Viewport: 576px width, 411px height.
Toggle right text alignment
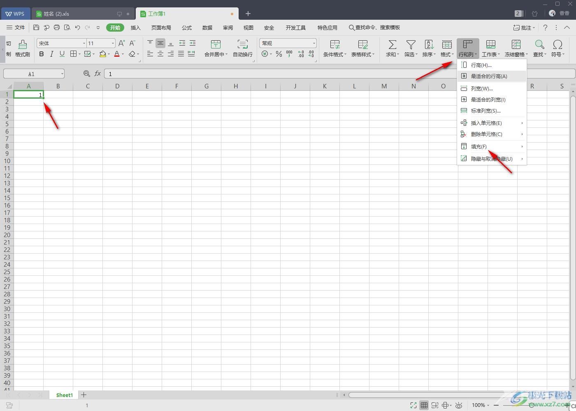click(171, 54)
